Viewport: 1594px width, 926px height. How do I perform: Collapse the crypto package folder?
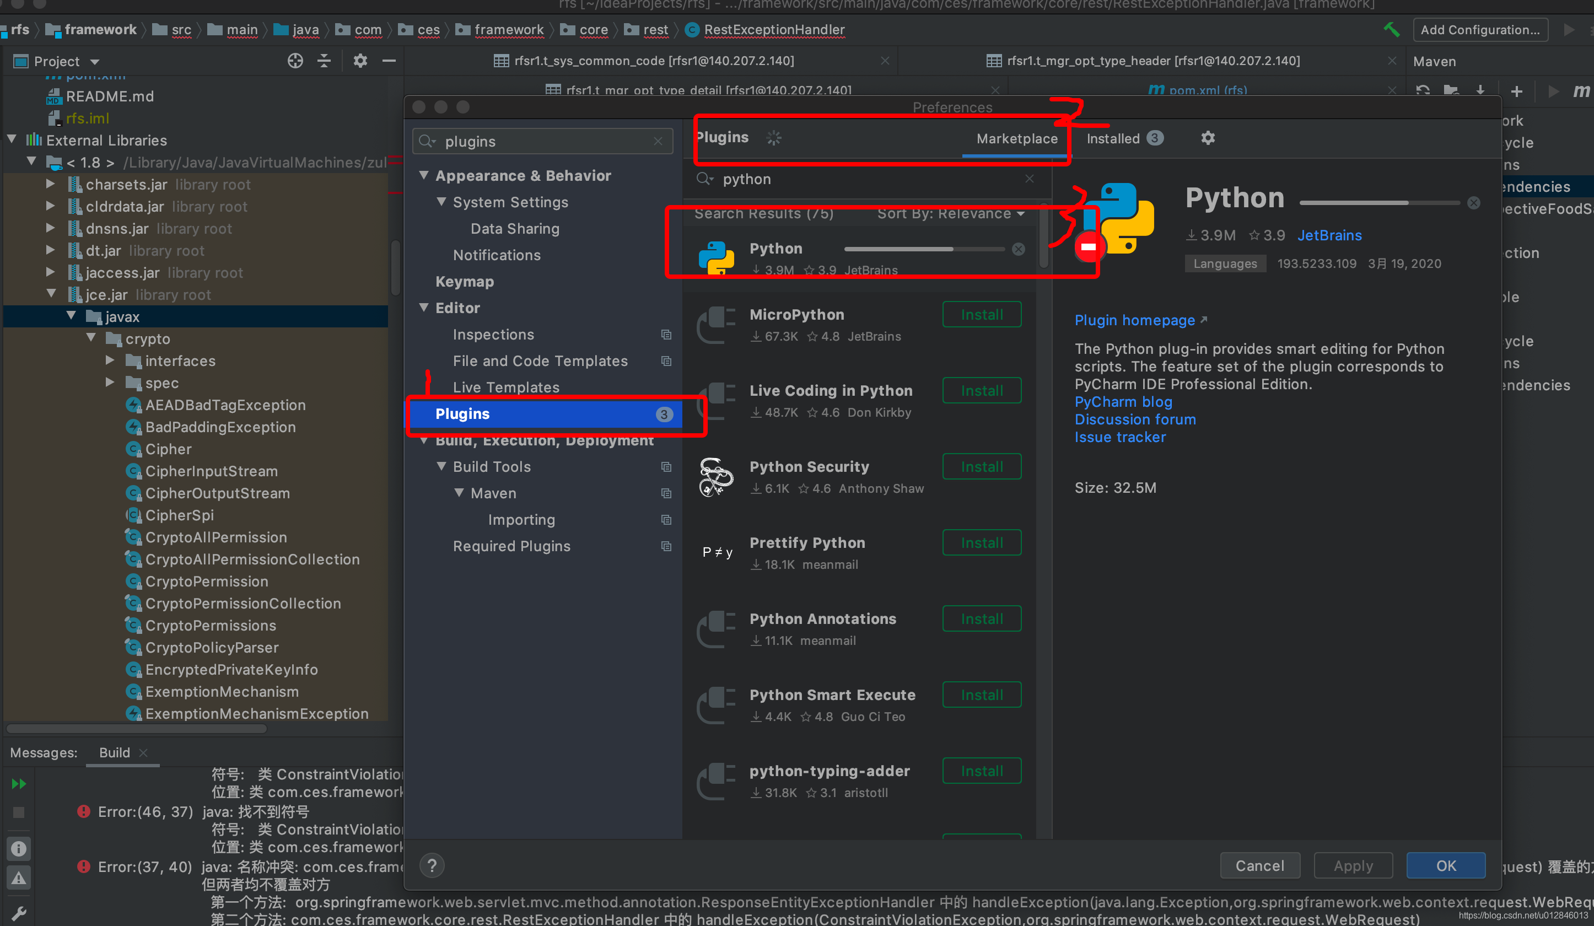(91, 338)
